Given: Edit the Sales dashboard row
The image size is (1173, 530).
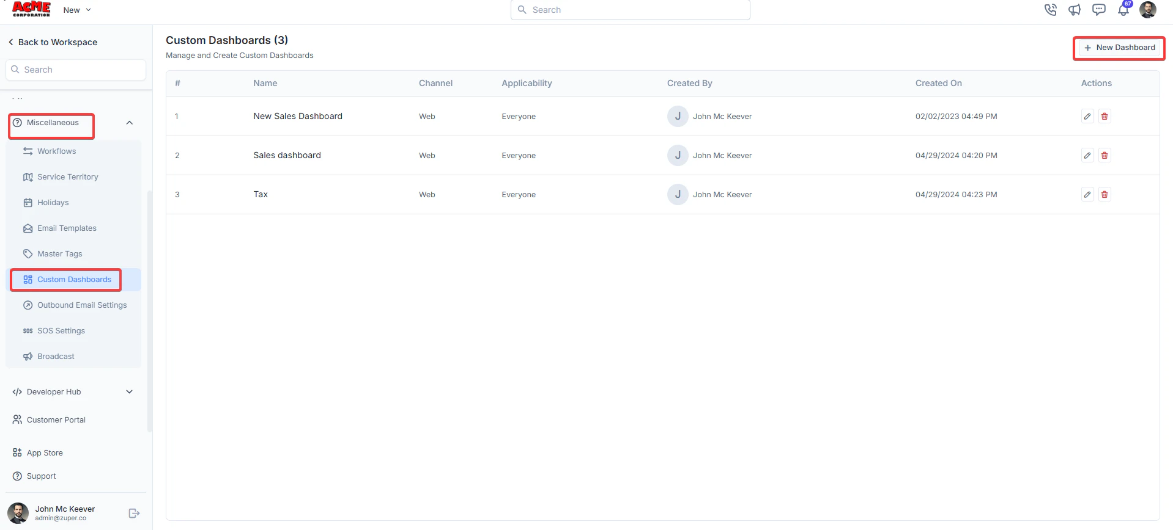Looking at the screenshot, I should (x=1087, y=155).
